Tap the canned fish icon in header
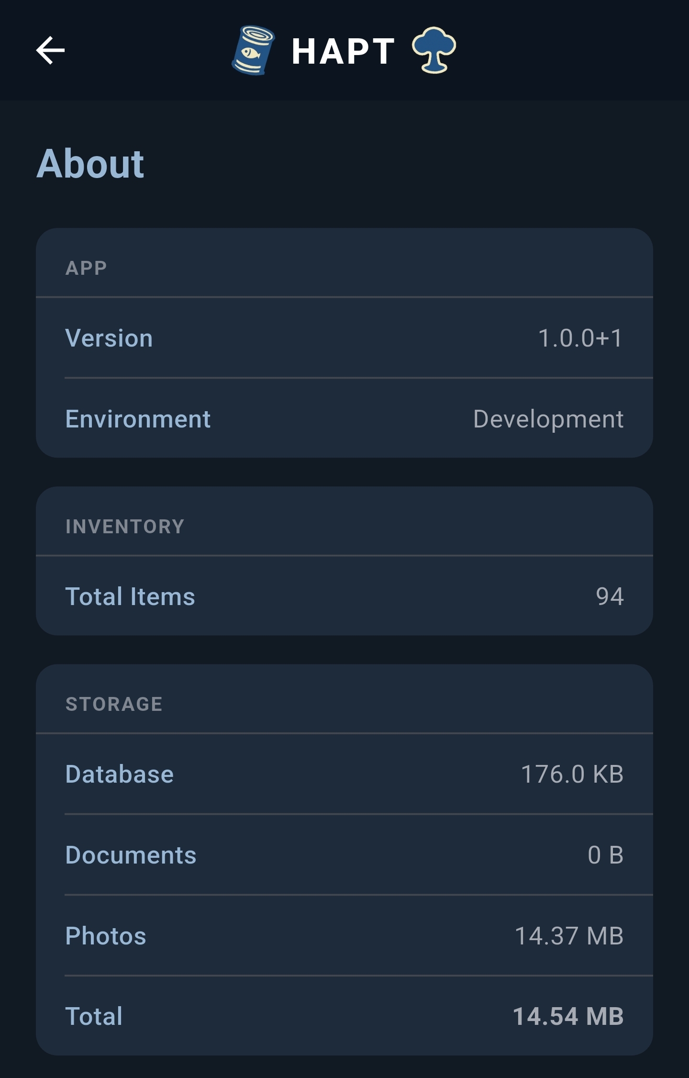 tap(254, 50)
